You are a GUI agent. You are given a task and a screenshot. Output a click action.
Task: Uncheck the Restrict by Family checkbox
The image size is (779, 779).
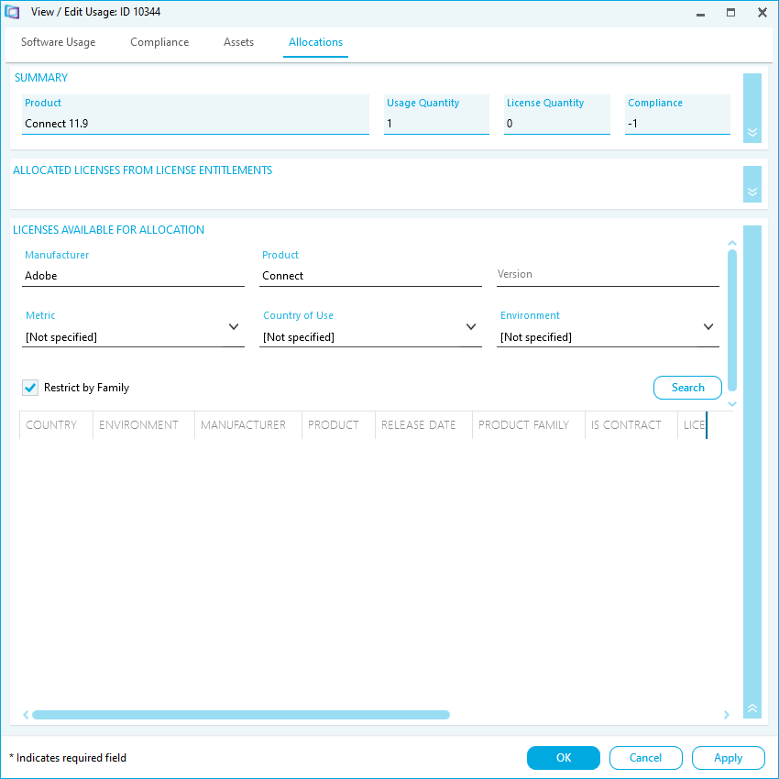(x=30, y=388)
